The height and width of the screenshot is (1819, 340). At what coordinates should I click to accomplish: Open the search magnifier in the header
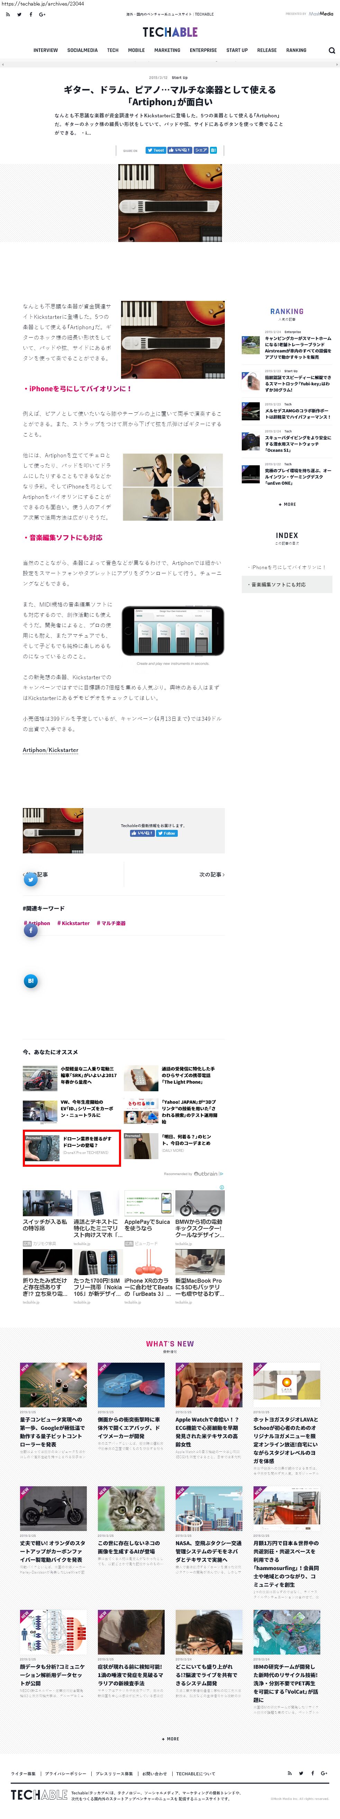[332, 51]
